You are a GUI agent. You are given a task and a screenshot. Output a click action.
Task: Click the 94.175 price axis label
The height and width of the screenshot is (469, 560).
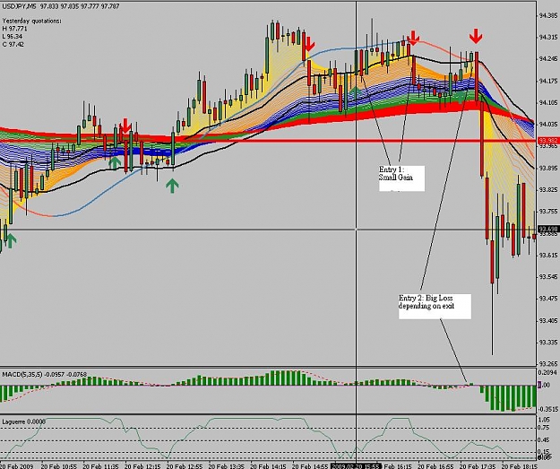(548, 81)
